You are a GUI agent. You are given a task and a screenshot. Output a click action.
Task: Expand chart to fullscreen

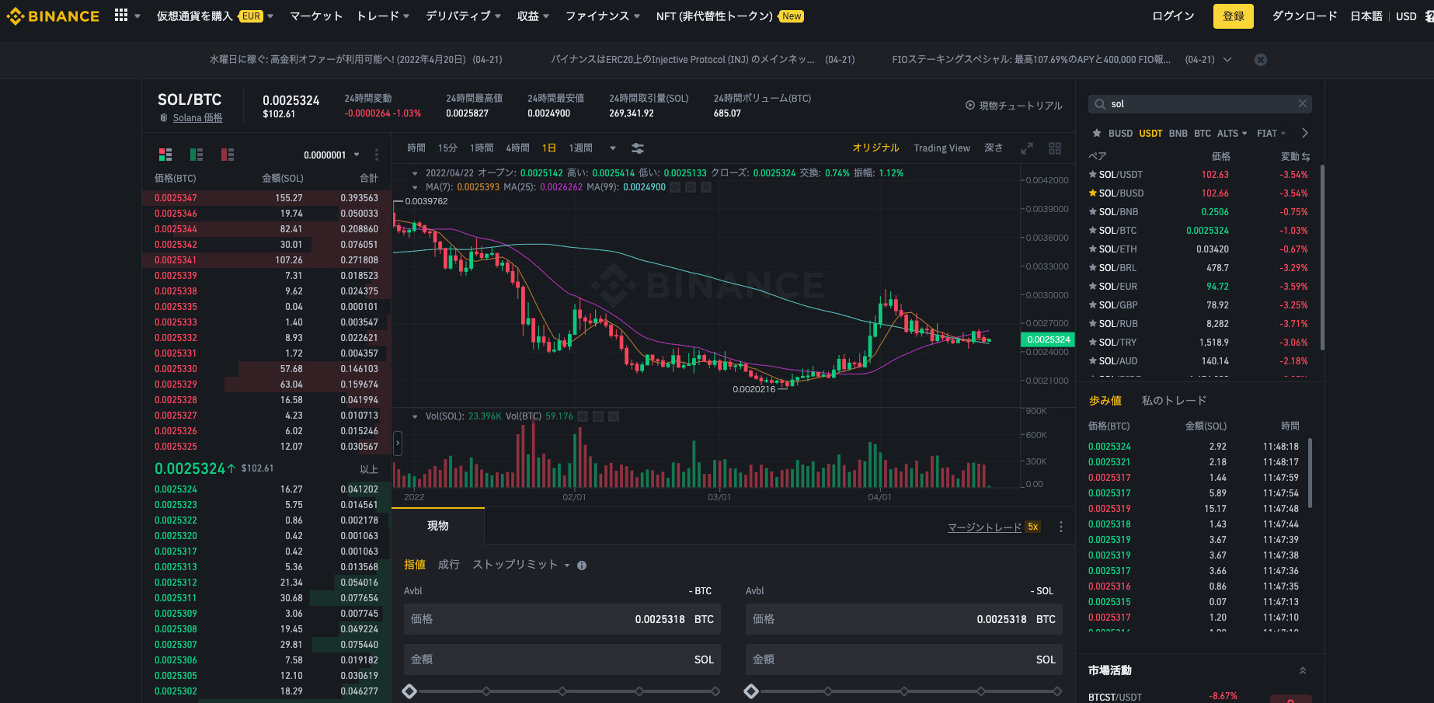pyautogui.click(x=1027, y=148)
